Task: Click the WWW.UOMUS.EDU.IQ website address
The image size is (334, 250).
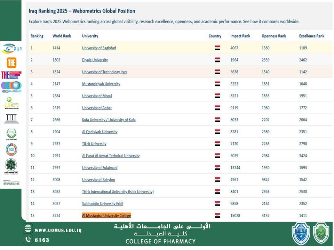Action: coord(58,230)
